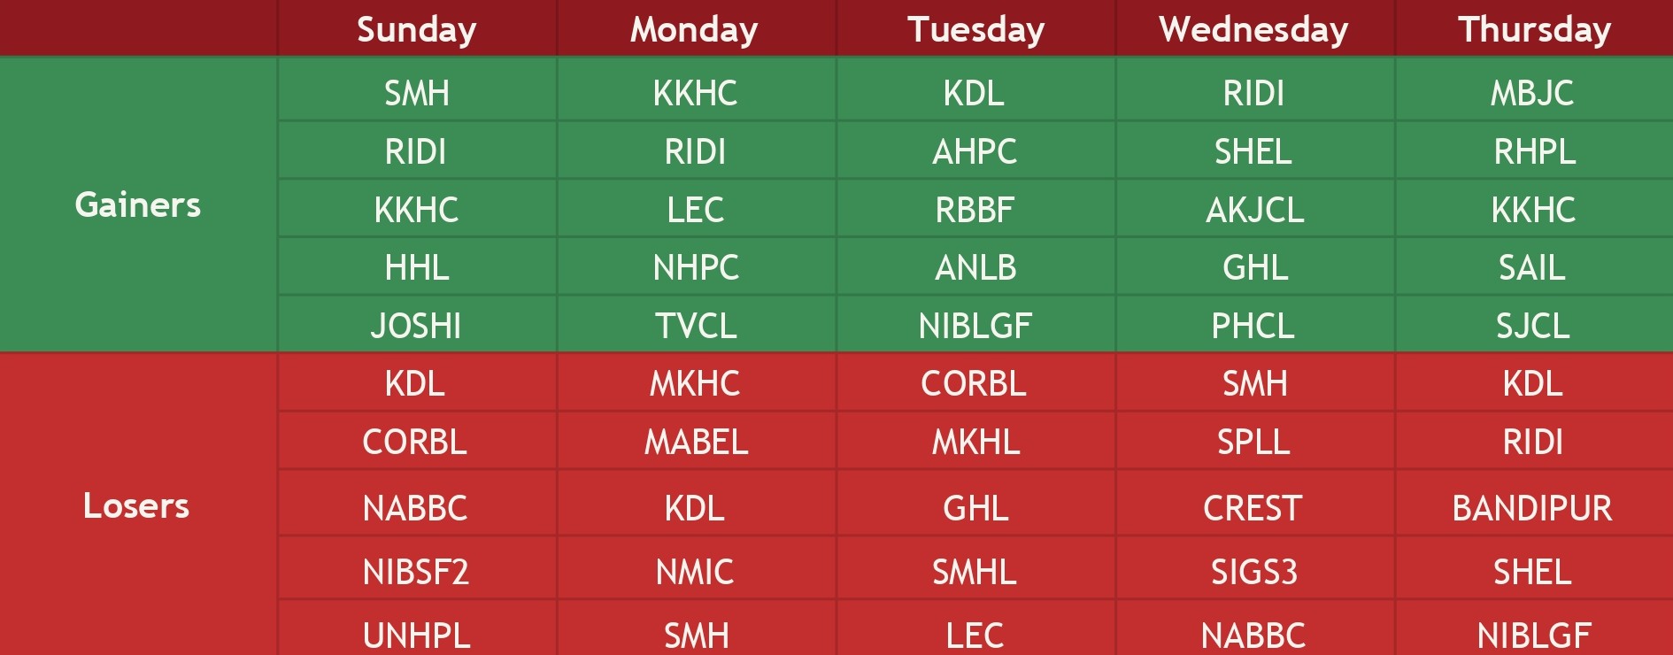Click RBBF cell under Tuesday
Viewport: 1673px width, 655px height.
(975, 210)
